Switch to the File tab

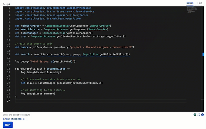[200, 3]
